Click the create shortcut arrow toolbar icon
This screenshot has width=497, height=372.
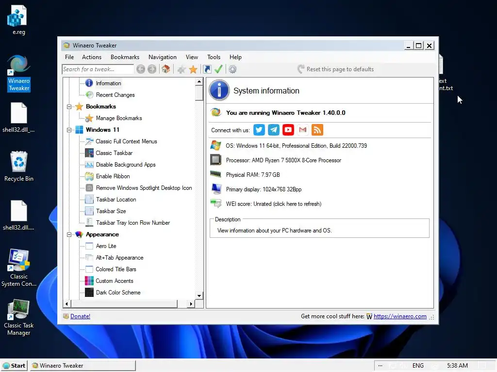click(x=207, y=69)
